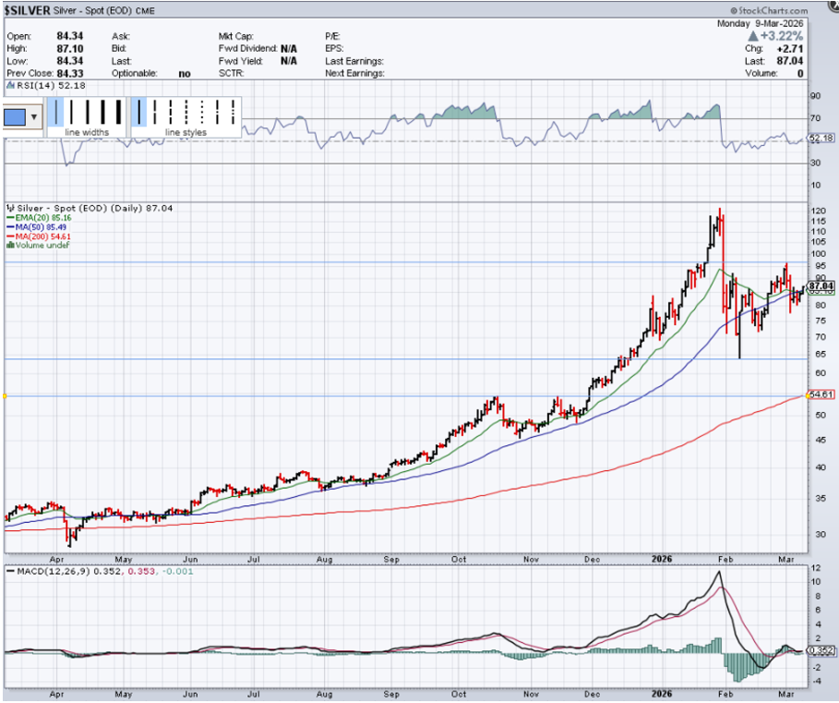The height and width of the screenshot is (703, 839).
Task: Choose the third line style option
Action: coord(172,112)
